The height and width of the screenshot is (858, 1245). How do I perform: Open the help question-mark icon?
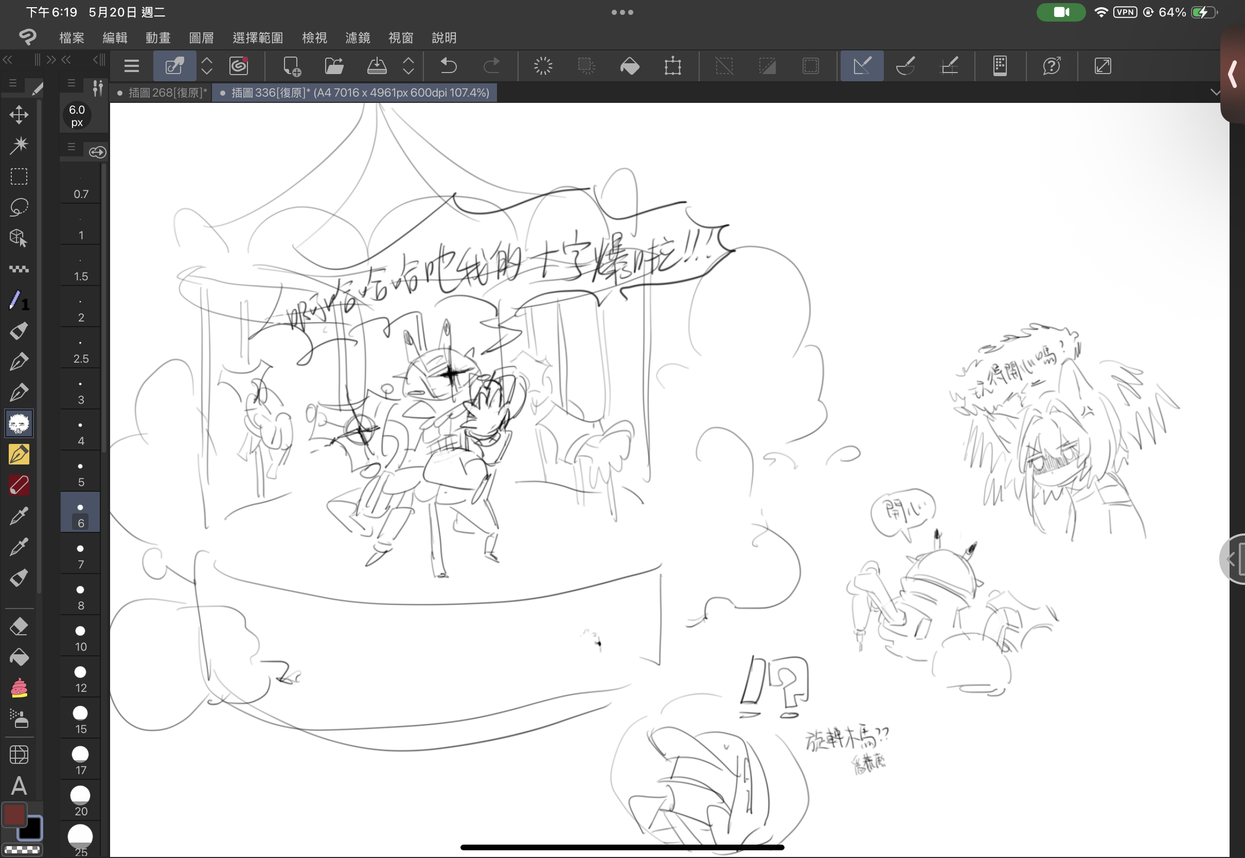[1052, 66]
